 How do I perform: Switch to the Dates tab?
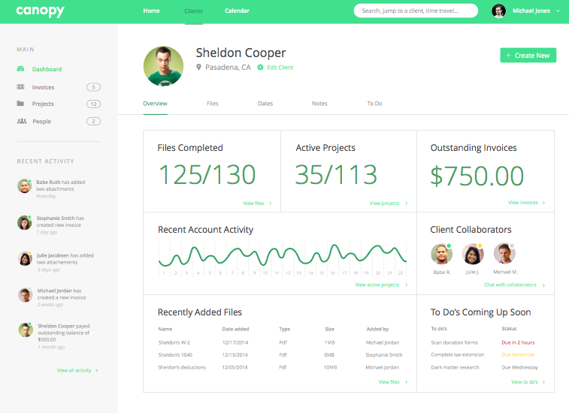pyautogui.click(x=265, y=104)
